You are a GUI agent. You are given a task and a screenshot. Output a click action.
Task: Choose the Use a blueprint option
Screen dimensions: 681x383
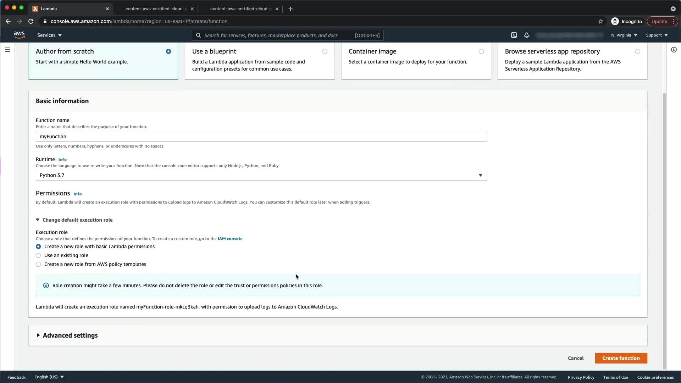point(325,51)
